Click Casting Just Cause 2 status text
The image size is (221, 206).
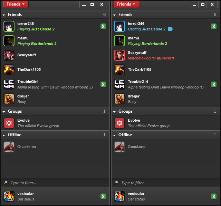[146, 29]
